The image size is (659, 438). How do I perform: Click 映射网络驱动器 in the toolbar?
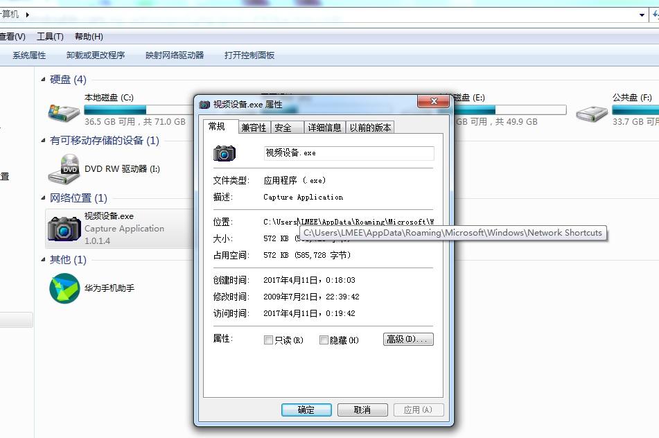pos(175,55)
